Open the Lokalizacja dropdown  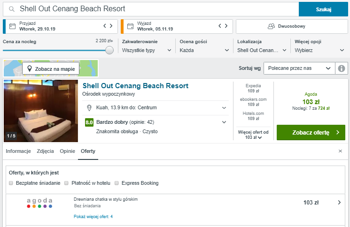[262, 50]
